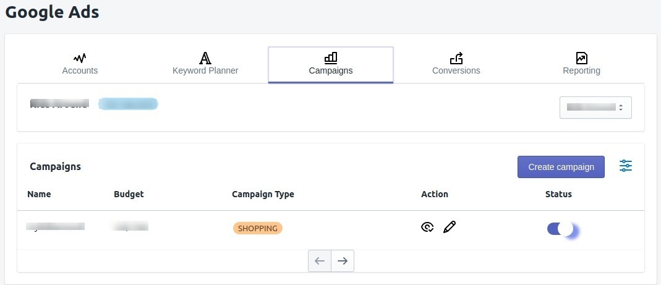Screen dimensions: 661x285
Task: View the shopping campaign eye icon
Action: [427, 228]
